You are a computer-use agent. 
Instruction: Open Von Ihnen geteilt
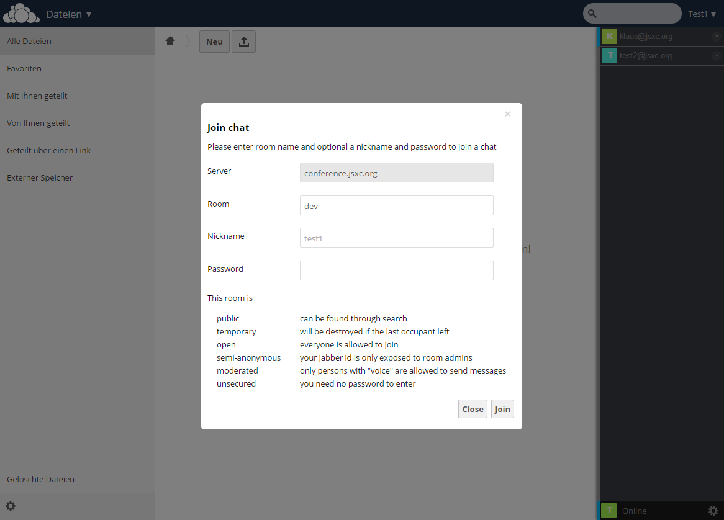77,123
